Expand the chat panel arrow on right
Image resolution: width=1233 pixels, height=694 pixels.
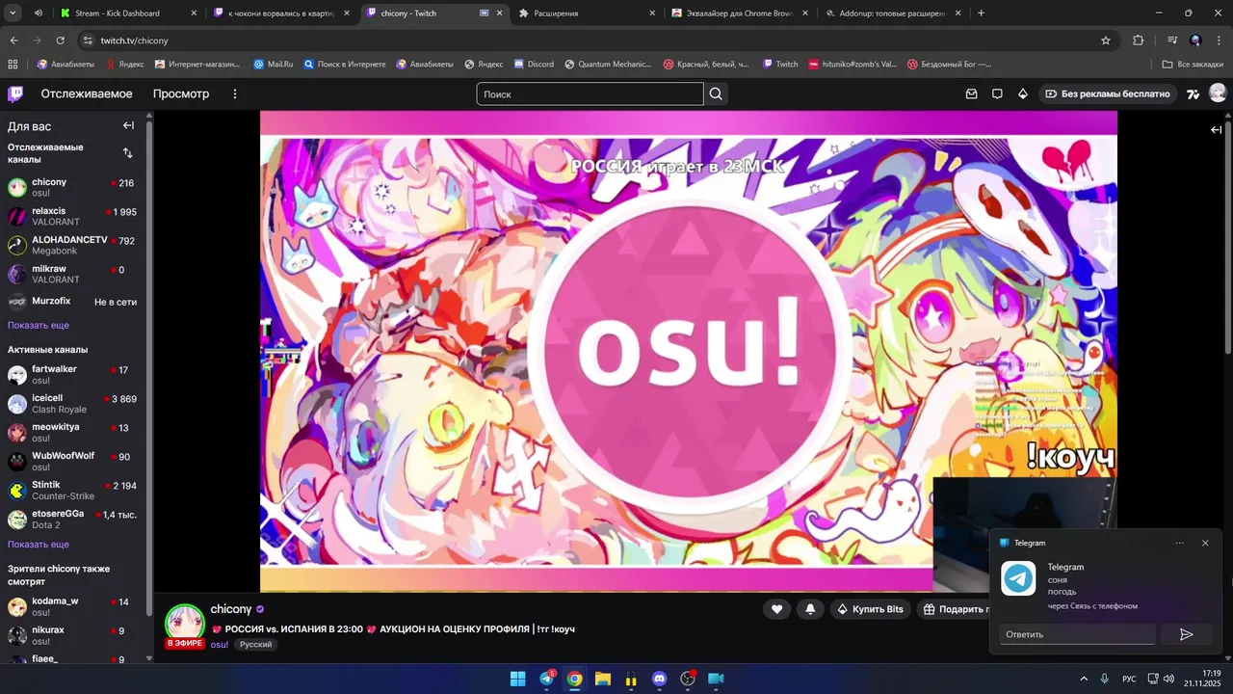click(x=1217, y=129)
